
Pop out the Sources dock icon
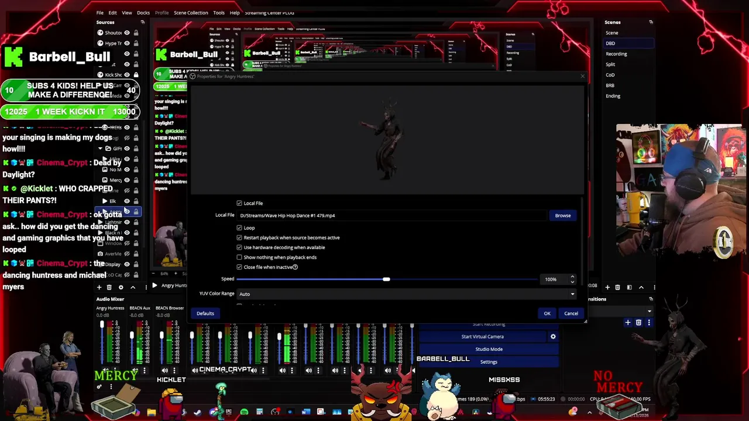click(142, 22)
